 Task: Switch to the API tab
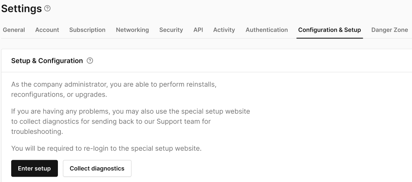pos(198,30)
